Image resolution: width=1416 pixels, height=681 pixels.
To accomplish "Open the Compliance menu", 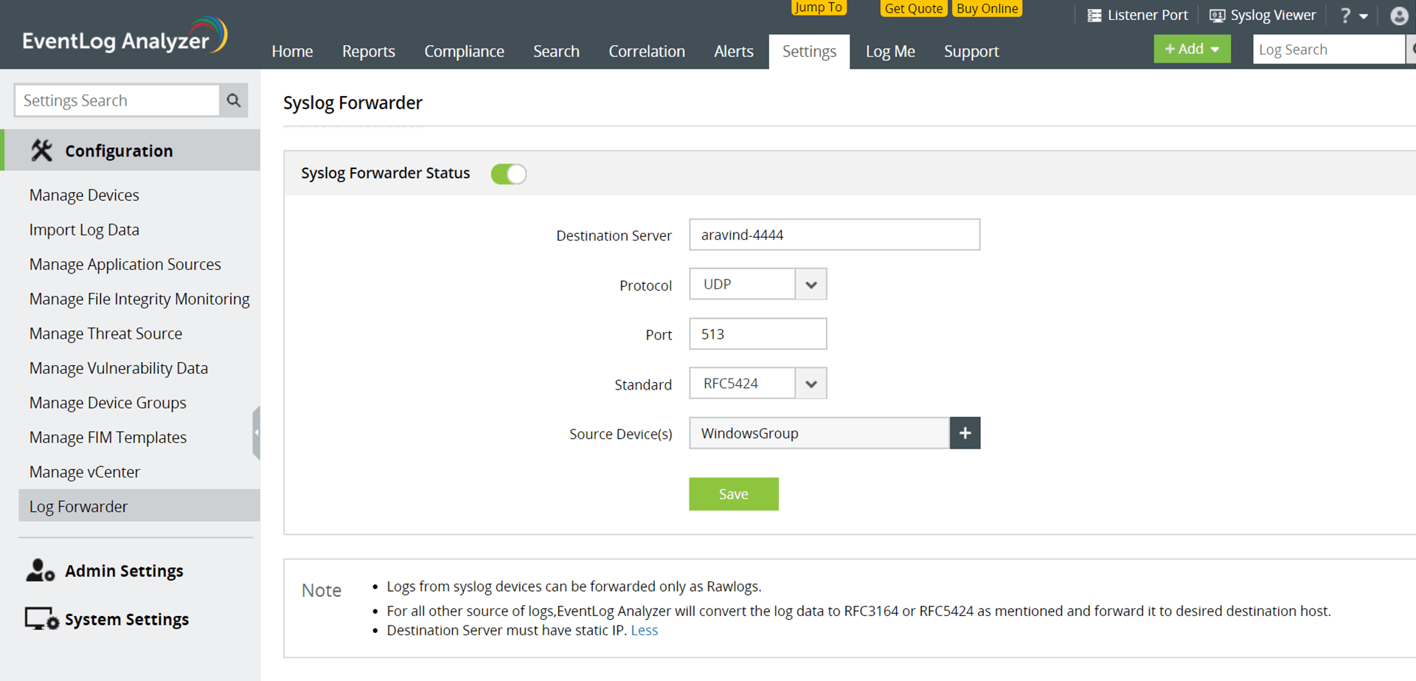I will 464,51.
